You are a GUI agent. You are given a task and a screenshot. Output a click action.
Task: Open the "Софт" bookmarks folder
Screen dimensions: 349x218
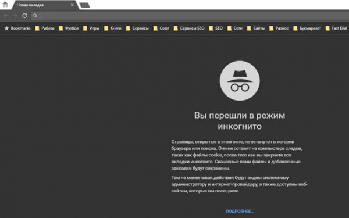(x=161, y=28)
